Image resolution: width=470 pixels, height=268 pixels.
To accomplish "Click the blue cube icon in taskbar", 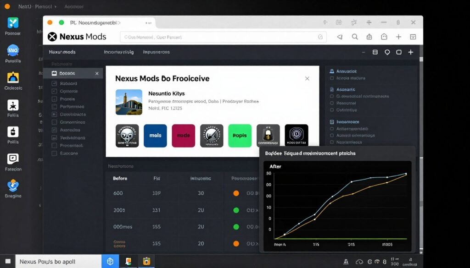I will [110, 262].
